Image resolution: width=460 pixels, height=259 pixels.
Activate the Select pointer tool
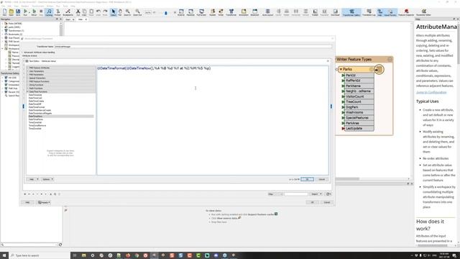[114, 12]
